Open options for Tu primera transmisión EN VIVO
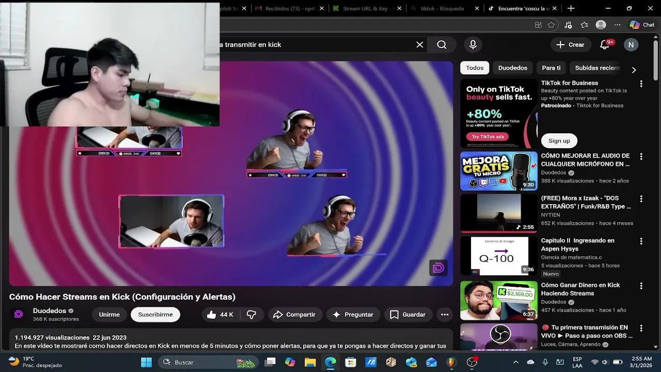Image resolution: width=661 pixels, height=372 pixels. (641, 328)
